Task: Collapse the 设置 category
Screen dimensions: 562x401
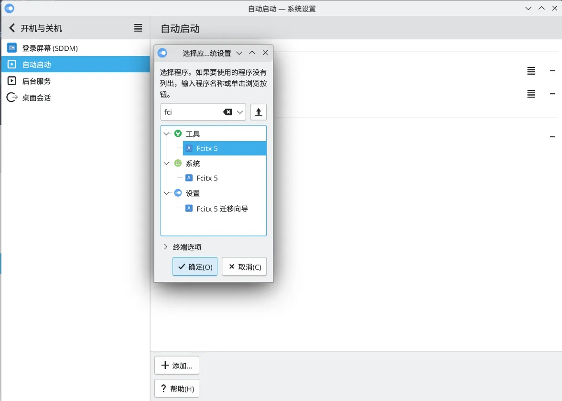Action: coord(166,193)
